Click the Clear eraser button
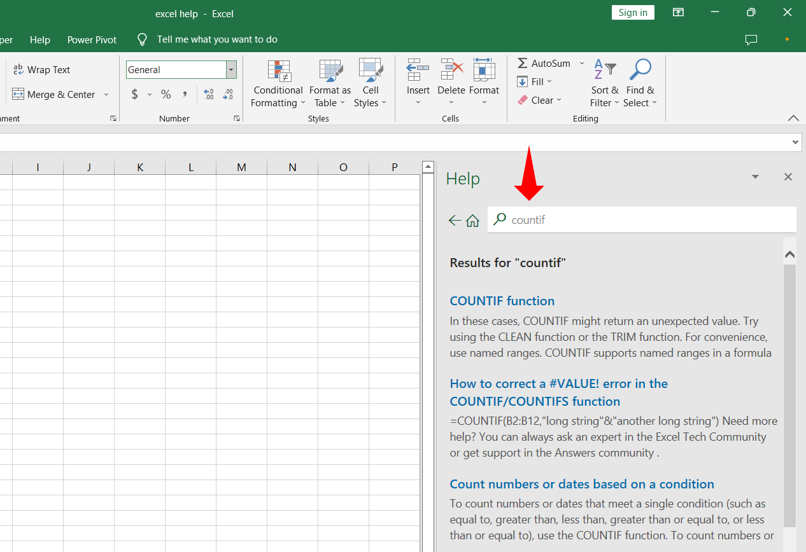Image resolution: width=806 pixels, height=552 pixels. (539, 100)
